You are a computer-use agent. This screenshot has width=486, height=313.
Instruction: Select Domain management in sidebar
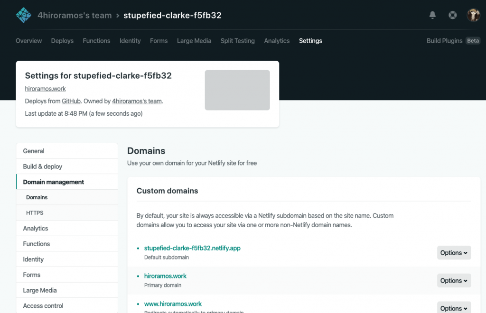(x=67, y=182)
